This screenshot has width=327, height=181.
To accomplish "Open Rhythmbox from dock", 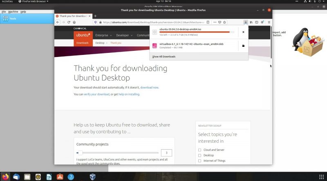I will coord(38,177).
